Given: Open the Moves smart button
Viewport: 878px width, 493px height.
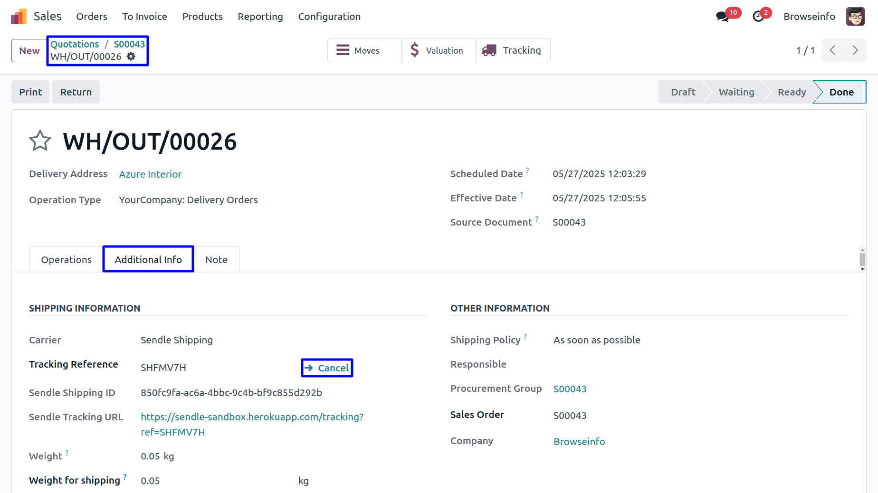Looking at the screenshot, I should tap(364, 50).
